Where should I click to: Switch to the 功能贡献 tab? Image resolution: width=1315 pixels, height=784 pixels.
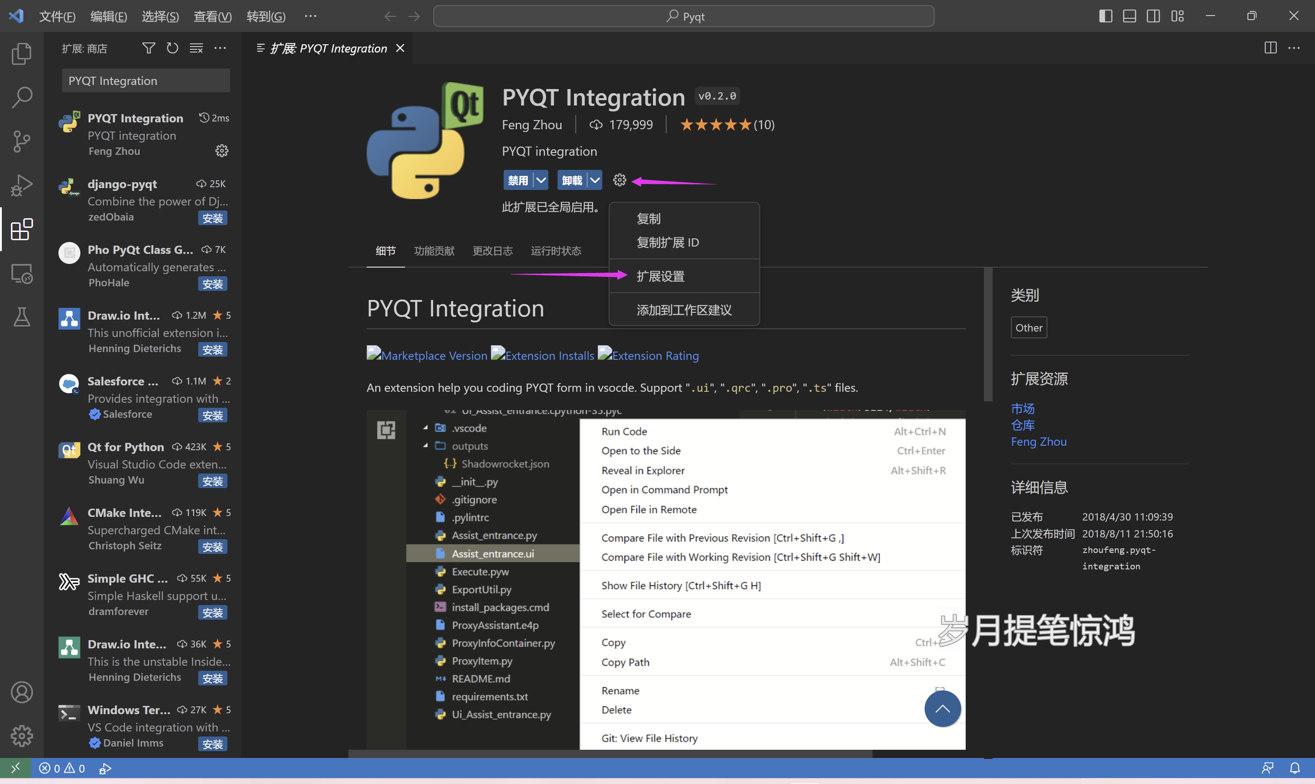434,250
